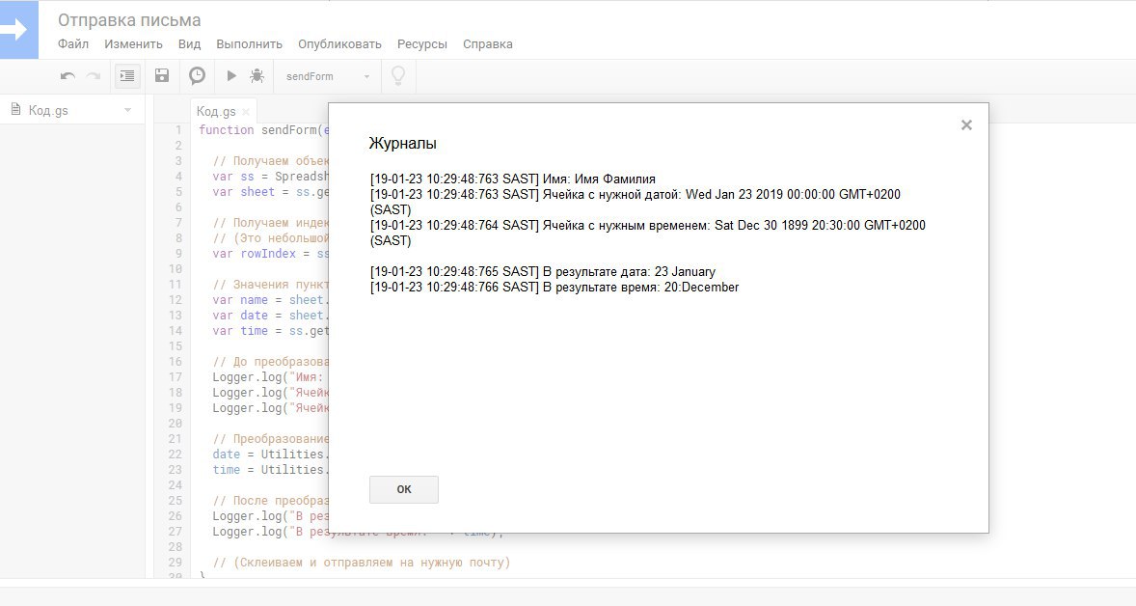Toggle the indent formatting icon

127,75
